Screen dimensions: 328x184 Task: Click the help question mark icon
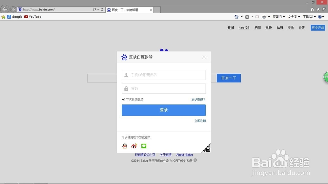tap(320, 17)
